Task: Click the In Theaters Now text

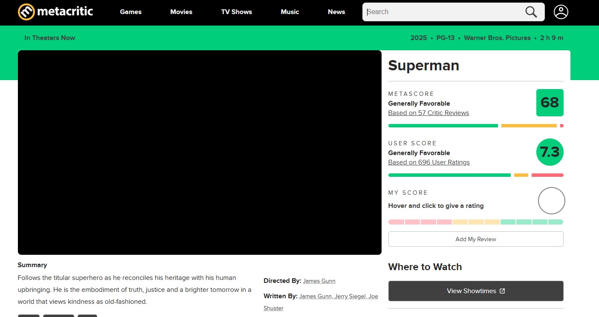Action: click(x=50, y=38)
